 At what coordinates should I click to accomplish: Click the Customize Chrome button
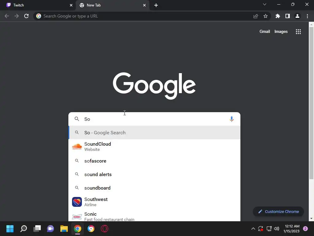(x=278, y=211)
